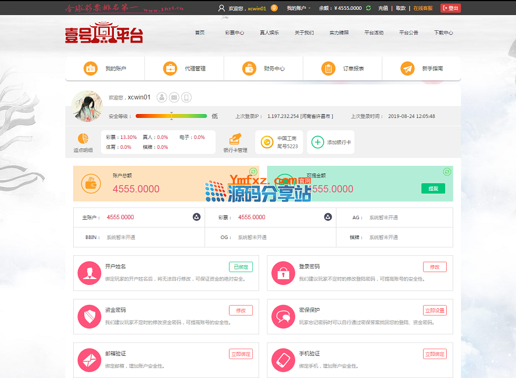
Task: Refresh the 账户总额 total balance panel
Action: [x=253, y=172]
